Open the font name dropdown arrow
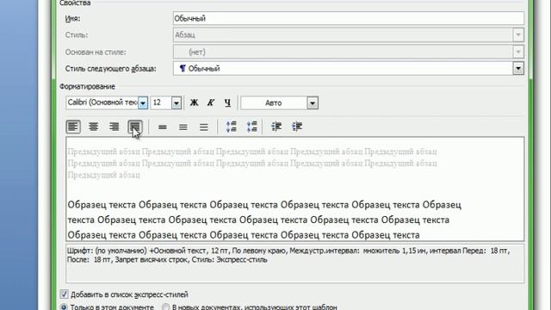This screenshot has width=551, height=310. (x=143, y=103)
